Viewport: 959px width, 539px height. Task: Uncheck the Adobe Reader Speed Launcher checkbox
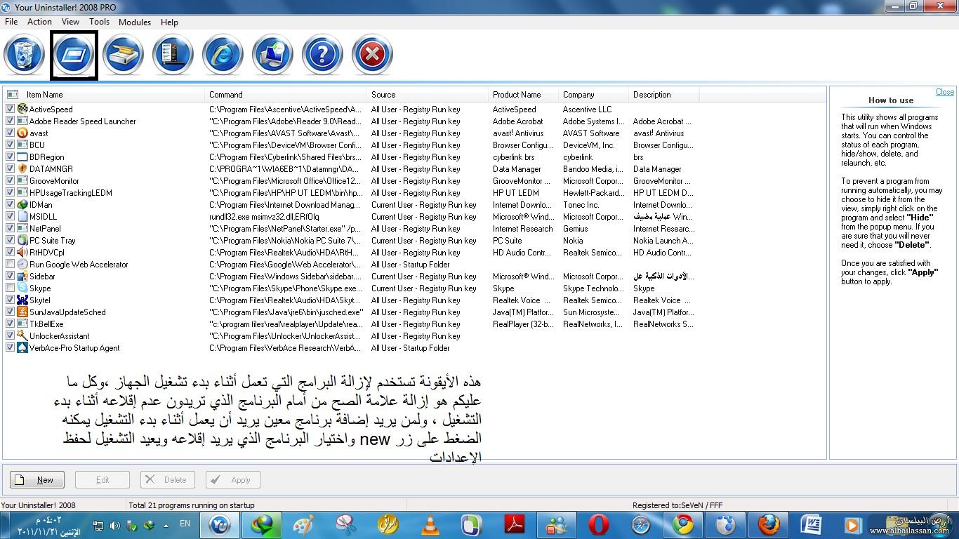point(10,121)
